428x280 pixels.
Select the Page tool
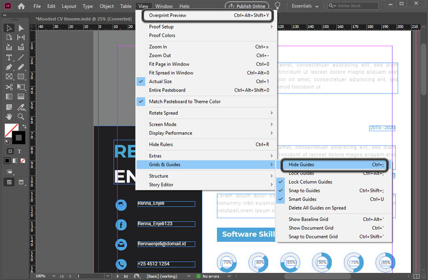(9, 38)
